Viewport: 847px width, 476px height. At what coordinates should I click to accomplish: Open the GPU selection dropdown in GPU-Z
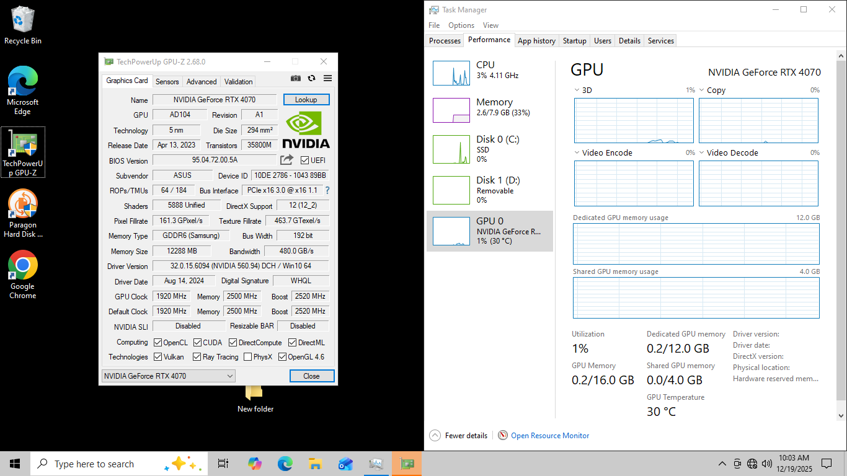tap(168, 376)
